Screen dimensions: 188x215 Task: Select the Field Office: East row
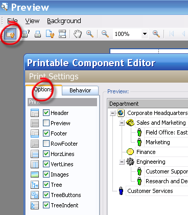pyautogui.click(x=166, y=132)
